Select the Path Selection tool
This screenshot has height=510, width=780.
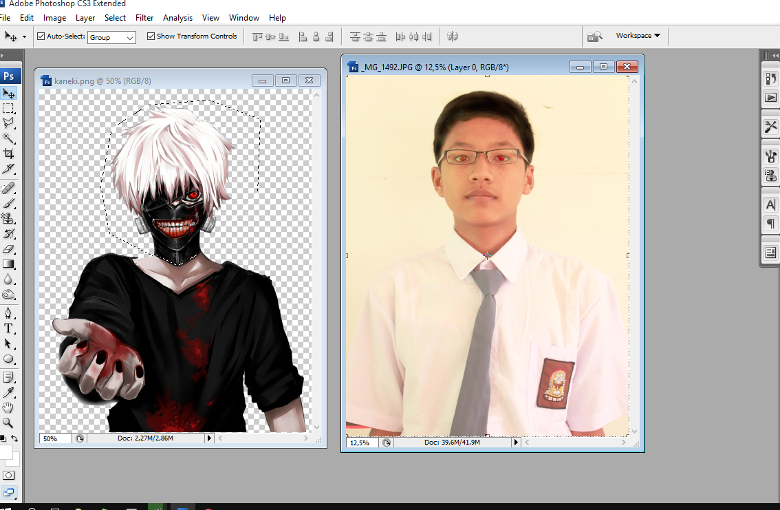[x=8, y=343]
